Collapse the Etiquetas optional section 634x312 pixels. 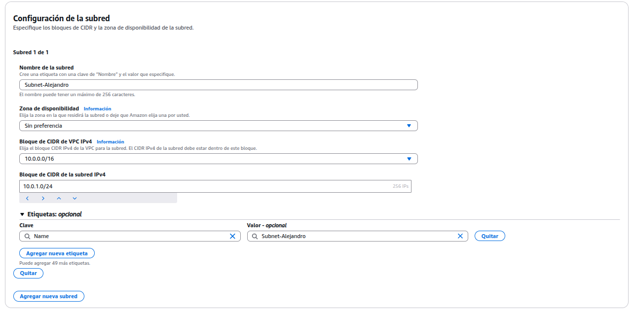click(x=22, y=214)
